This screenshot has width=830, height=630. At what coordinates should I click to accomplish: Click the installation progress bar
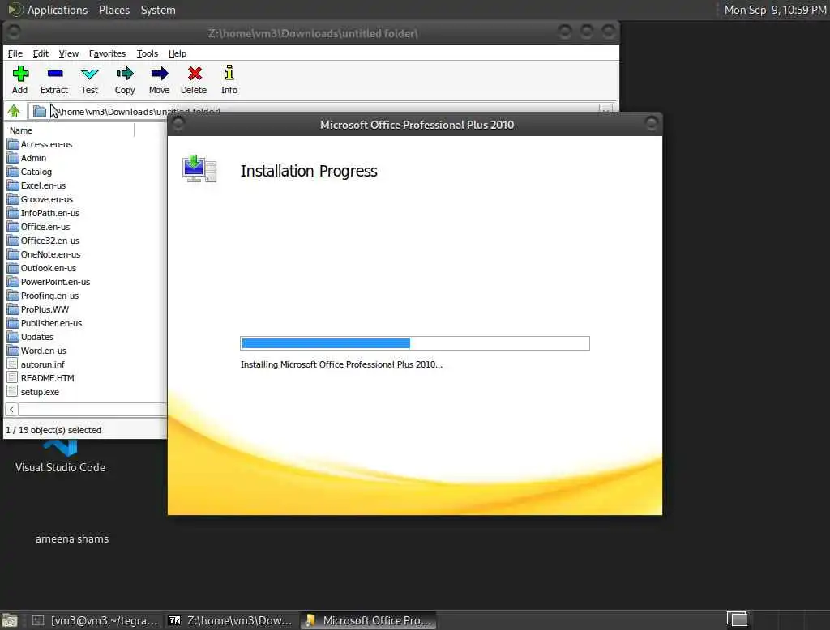pyautogui.click(x=414, y=343)
